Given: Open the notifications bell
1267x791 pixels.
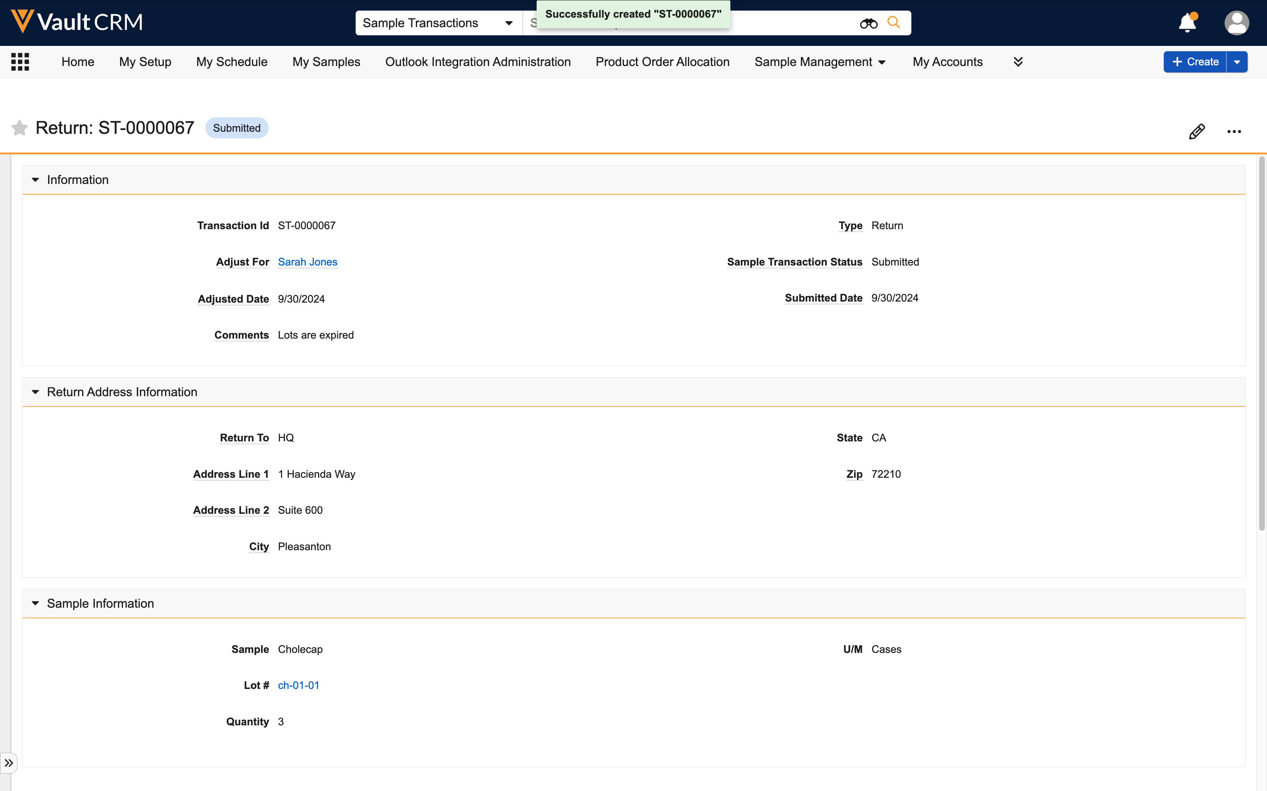Looking at the screenshot, I should click(x=1187, y=23).
